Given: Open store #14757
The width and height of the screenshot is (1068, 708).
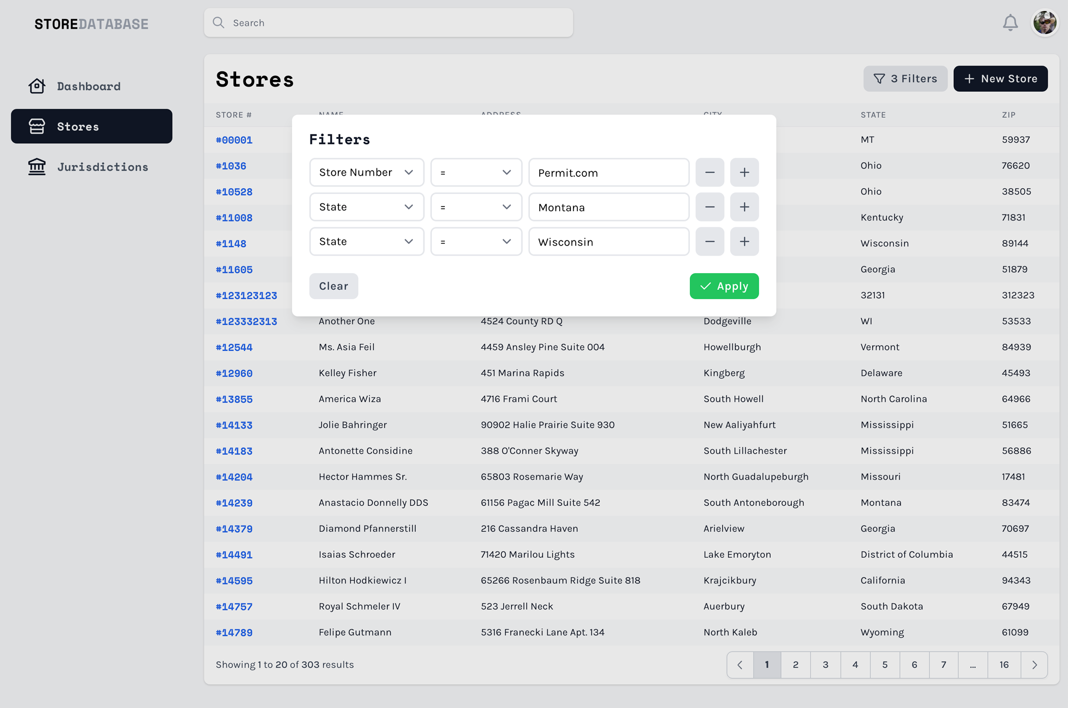Looking at the screenshot, I should [x=234, y=607].
